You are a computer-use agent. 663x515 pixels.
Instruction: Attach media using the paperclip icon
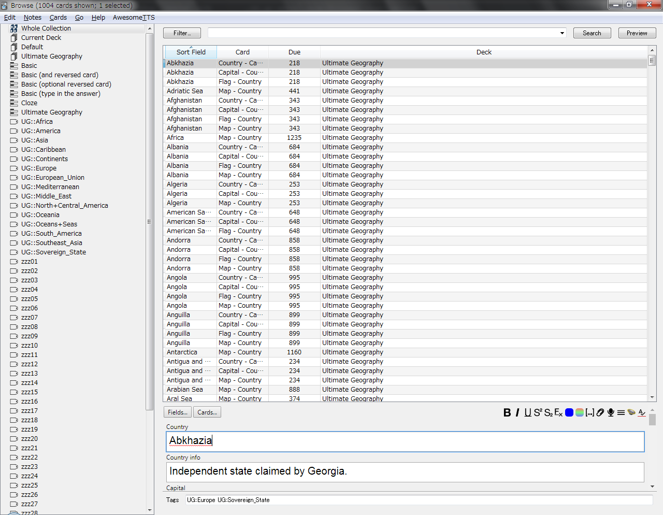[x=600, y=412]
